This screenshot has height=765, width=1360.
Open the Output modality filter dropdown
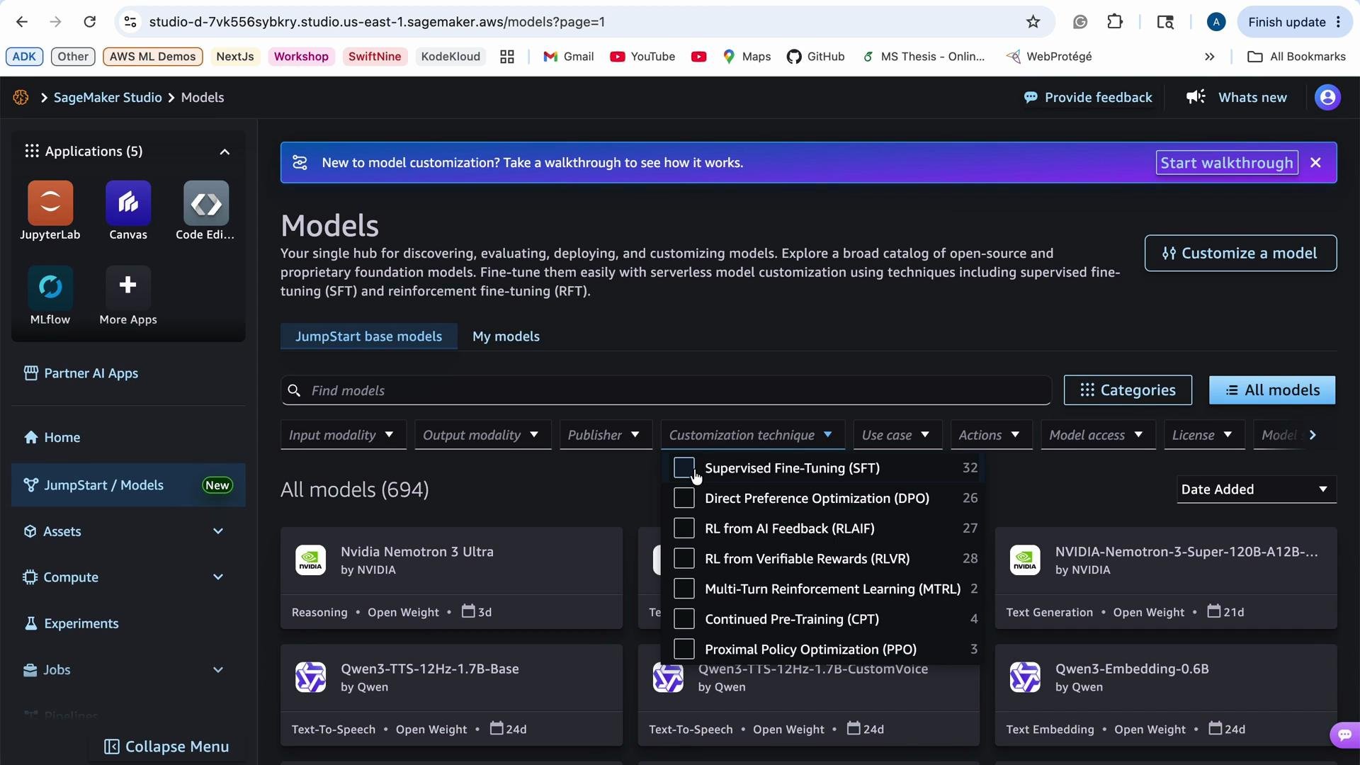click(x=482, y=435)
